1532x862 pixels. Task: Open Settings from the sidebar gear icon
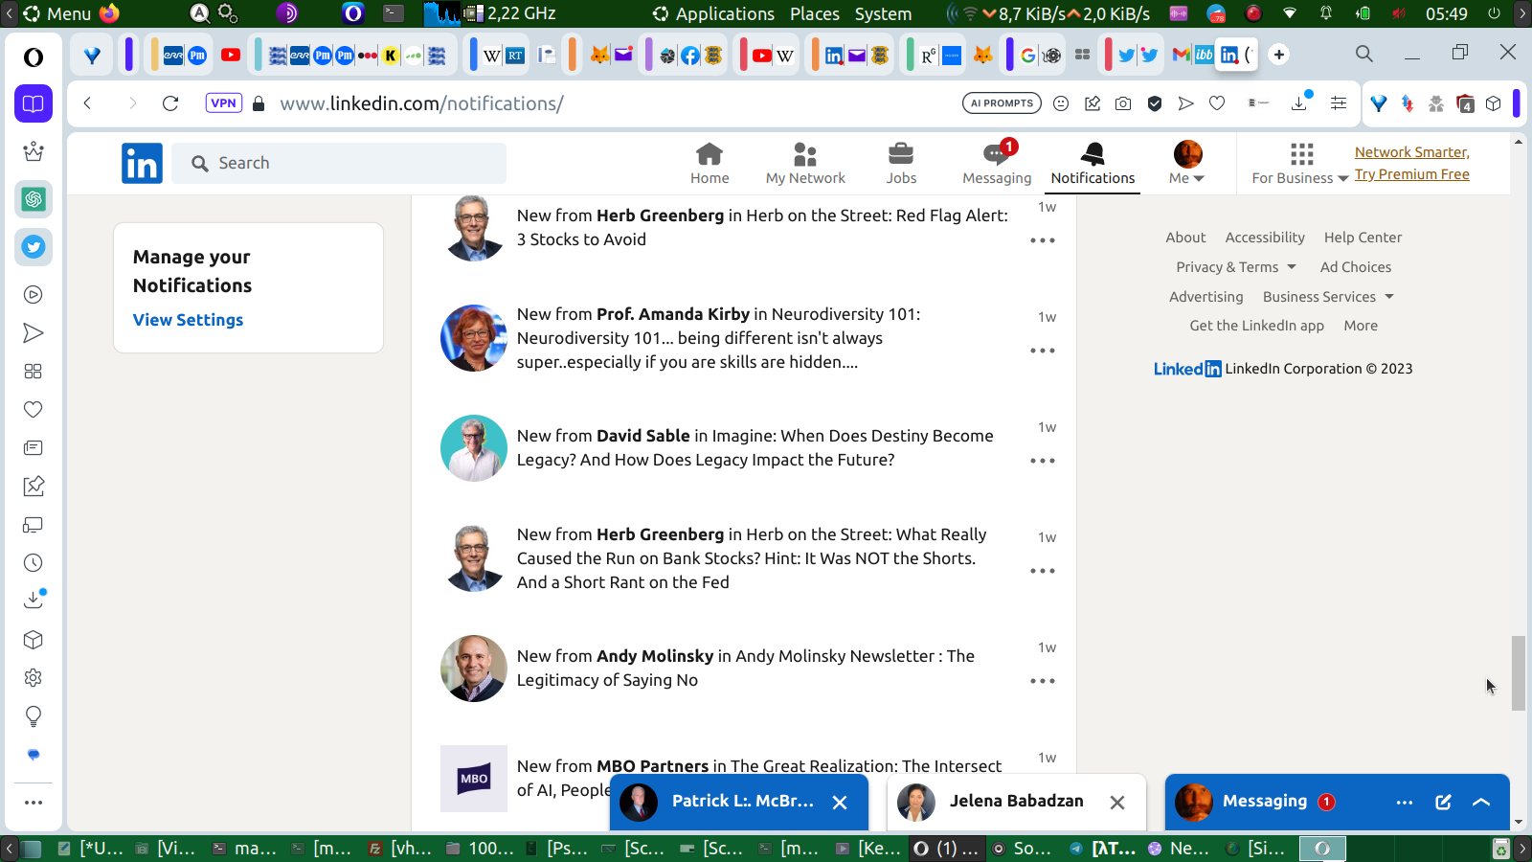pos(34,678)
